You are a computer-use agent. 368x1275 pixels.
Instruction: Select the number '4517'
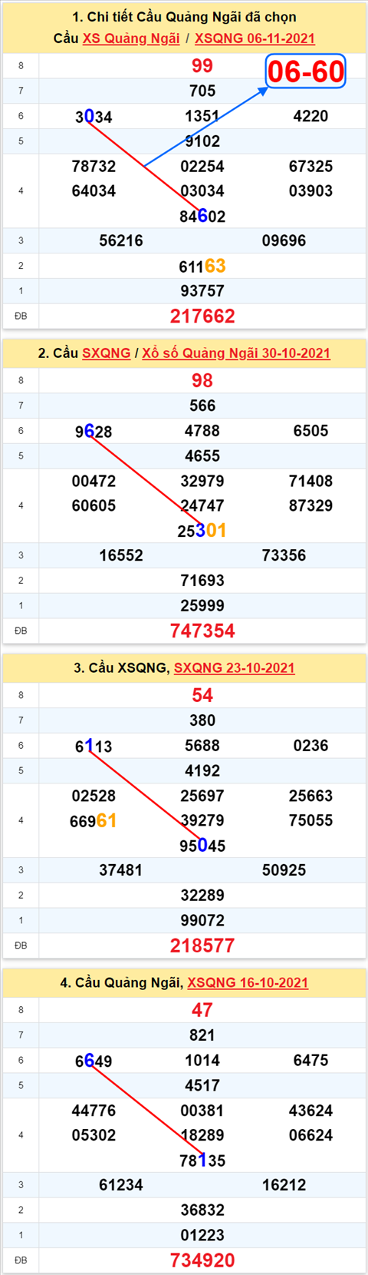(202, 1086)
